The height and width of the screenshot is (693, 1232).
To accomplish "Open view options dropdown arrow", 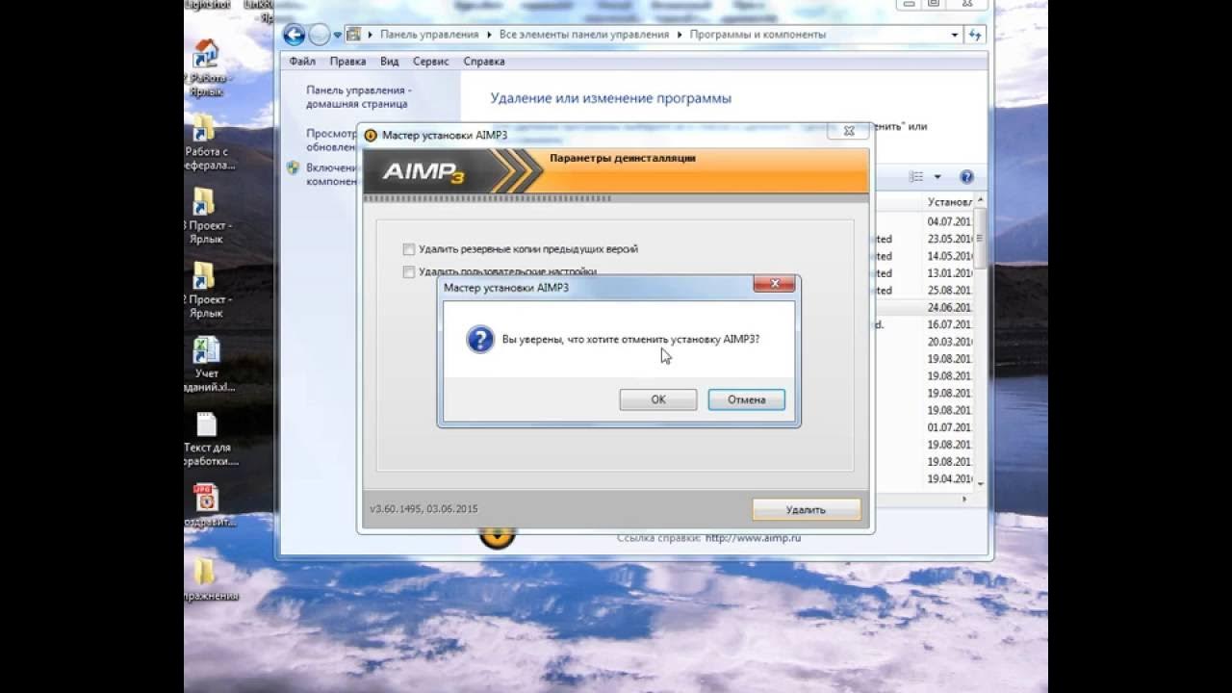I will (x=937, y=177).
